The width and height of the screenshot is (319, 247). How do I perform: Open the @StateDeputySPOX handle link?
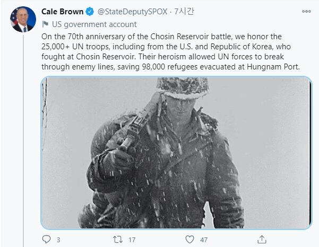coord(130,12)
